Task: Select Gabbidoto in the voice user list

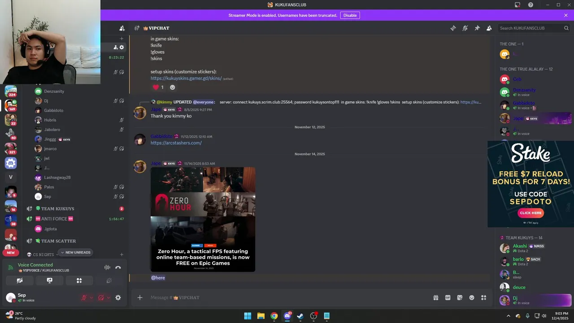Action: [x=53, y=110]
